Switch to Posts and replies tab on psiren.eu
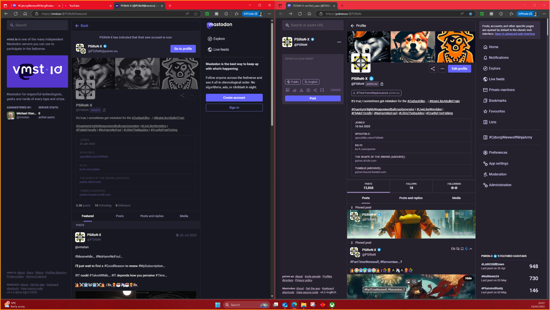This screenshot has height=310, width=550. pyautogui.click(x=411, y=198)
